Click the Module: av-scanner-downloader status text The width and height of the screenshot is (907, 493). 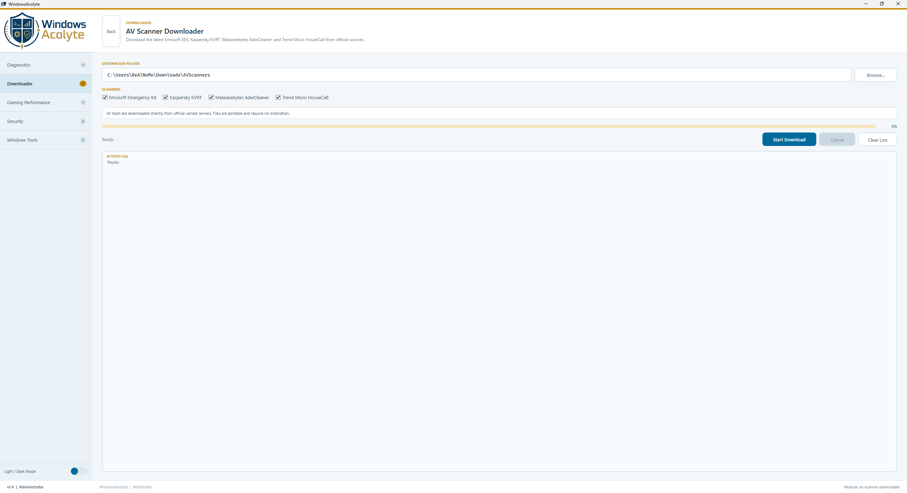[x=872, y=487]
